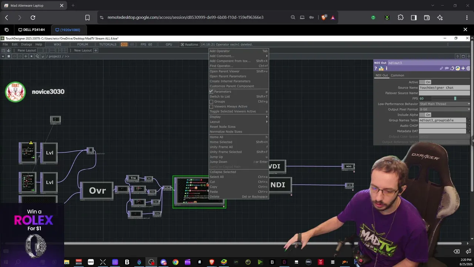
Task: Click the target icon in parameter header
Action: [468, 69]
